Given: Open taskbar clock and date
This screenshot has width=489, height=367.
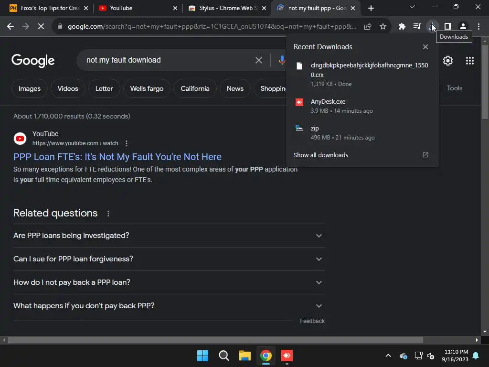Looking at the screenshot, I should (x=455, y=356).
